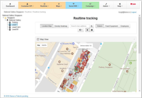Click the magnifier search button
Screen dimensions: 142x98
click(92, 26)
